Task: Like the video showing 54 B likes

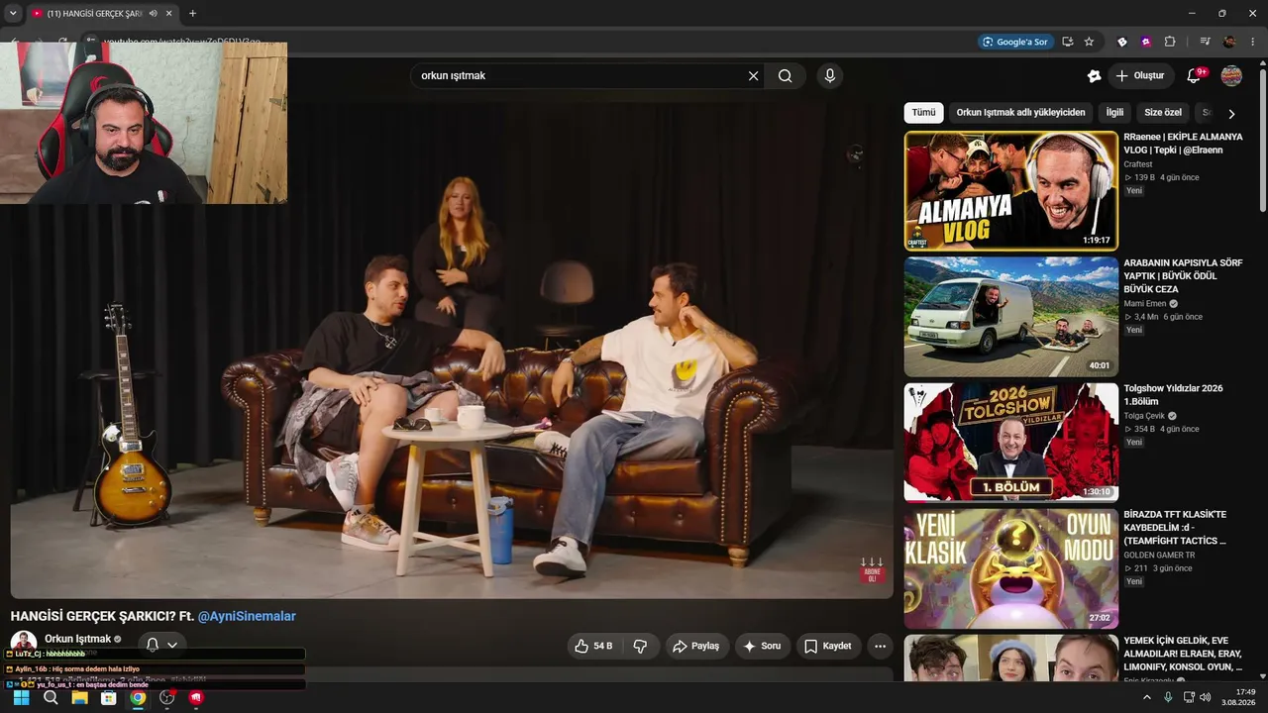Action: [593, 646]
